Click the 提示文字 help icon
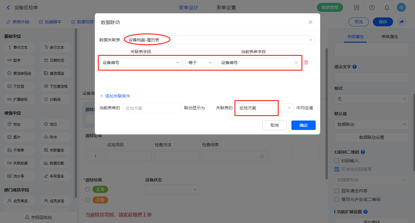Viewport: 415px width, 223px height. click(x=355, y=67)
